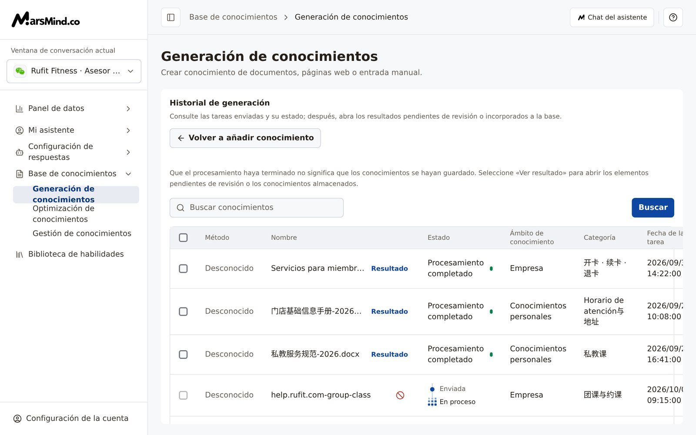The height and width of the screenshot is (435, 696).
Task: Click the Buscar button
Action: point(653,207)
